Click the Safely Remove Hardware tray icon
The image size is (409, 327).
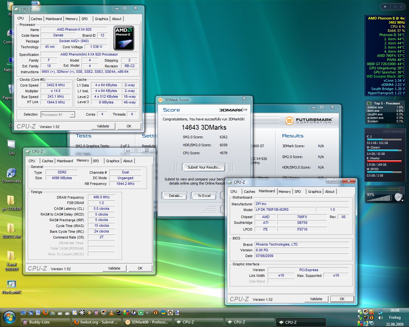pyautogui.click(x=360, y=318)
